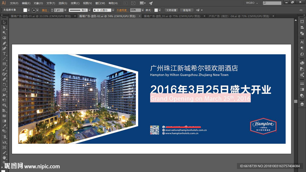Open the 文件(F) menu
The image size is (306, 172).
pos(14,3)
